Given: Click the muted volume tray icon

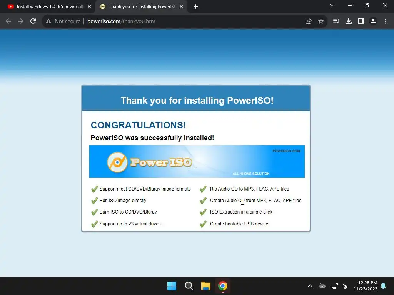Looking at the screenshot, I should pyautogui.click(x=344, y=286).
